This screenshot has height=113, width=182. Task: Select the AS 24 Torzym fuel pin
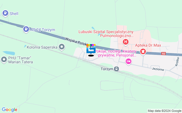click(x=26, y=29)
